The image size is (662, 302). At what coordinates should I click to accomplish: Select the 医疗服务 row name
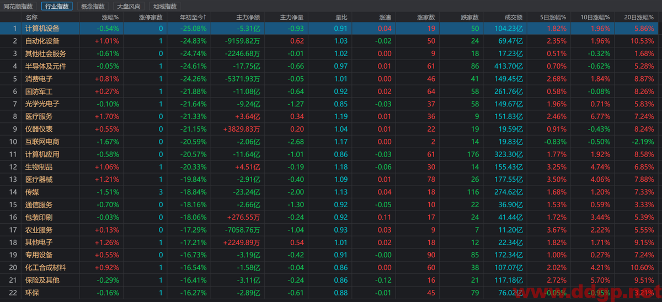click(39, 116)
